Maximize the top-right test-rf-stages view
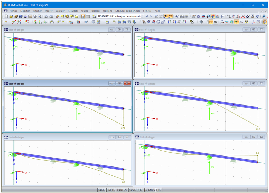 point(253,29)
